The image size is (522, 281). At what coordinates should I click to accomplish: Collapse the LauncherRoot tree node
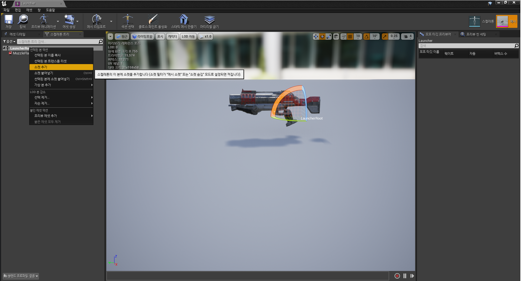(x=4, y=48)
